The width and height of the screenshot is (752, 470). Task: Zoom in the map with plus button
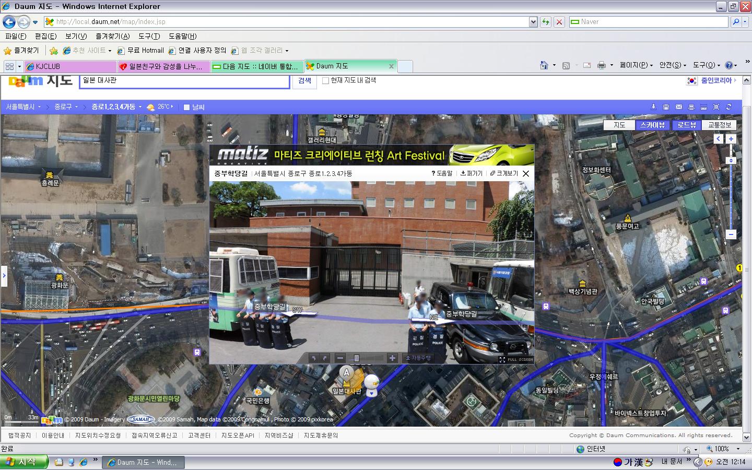pos(731,139)
